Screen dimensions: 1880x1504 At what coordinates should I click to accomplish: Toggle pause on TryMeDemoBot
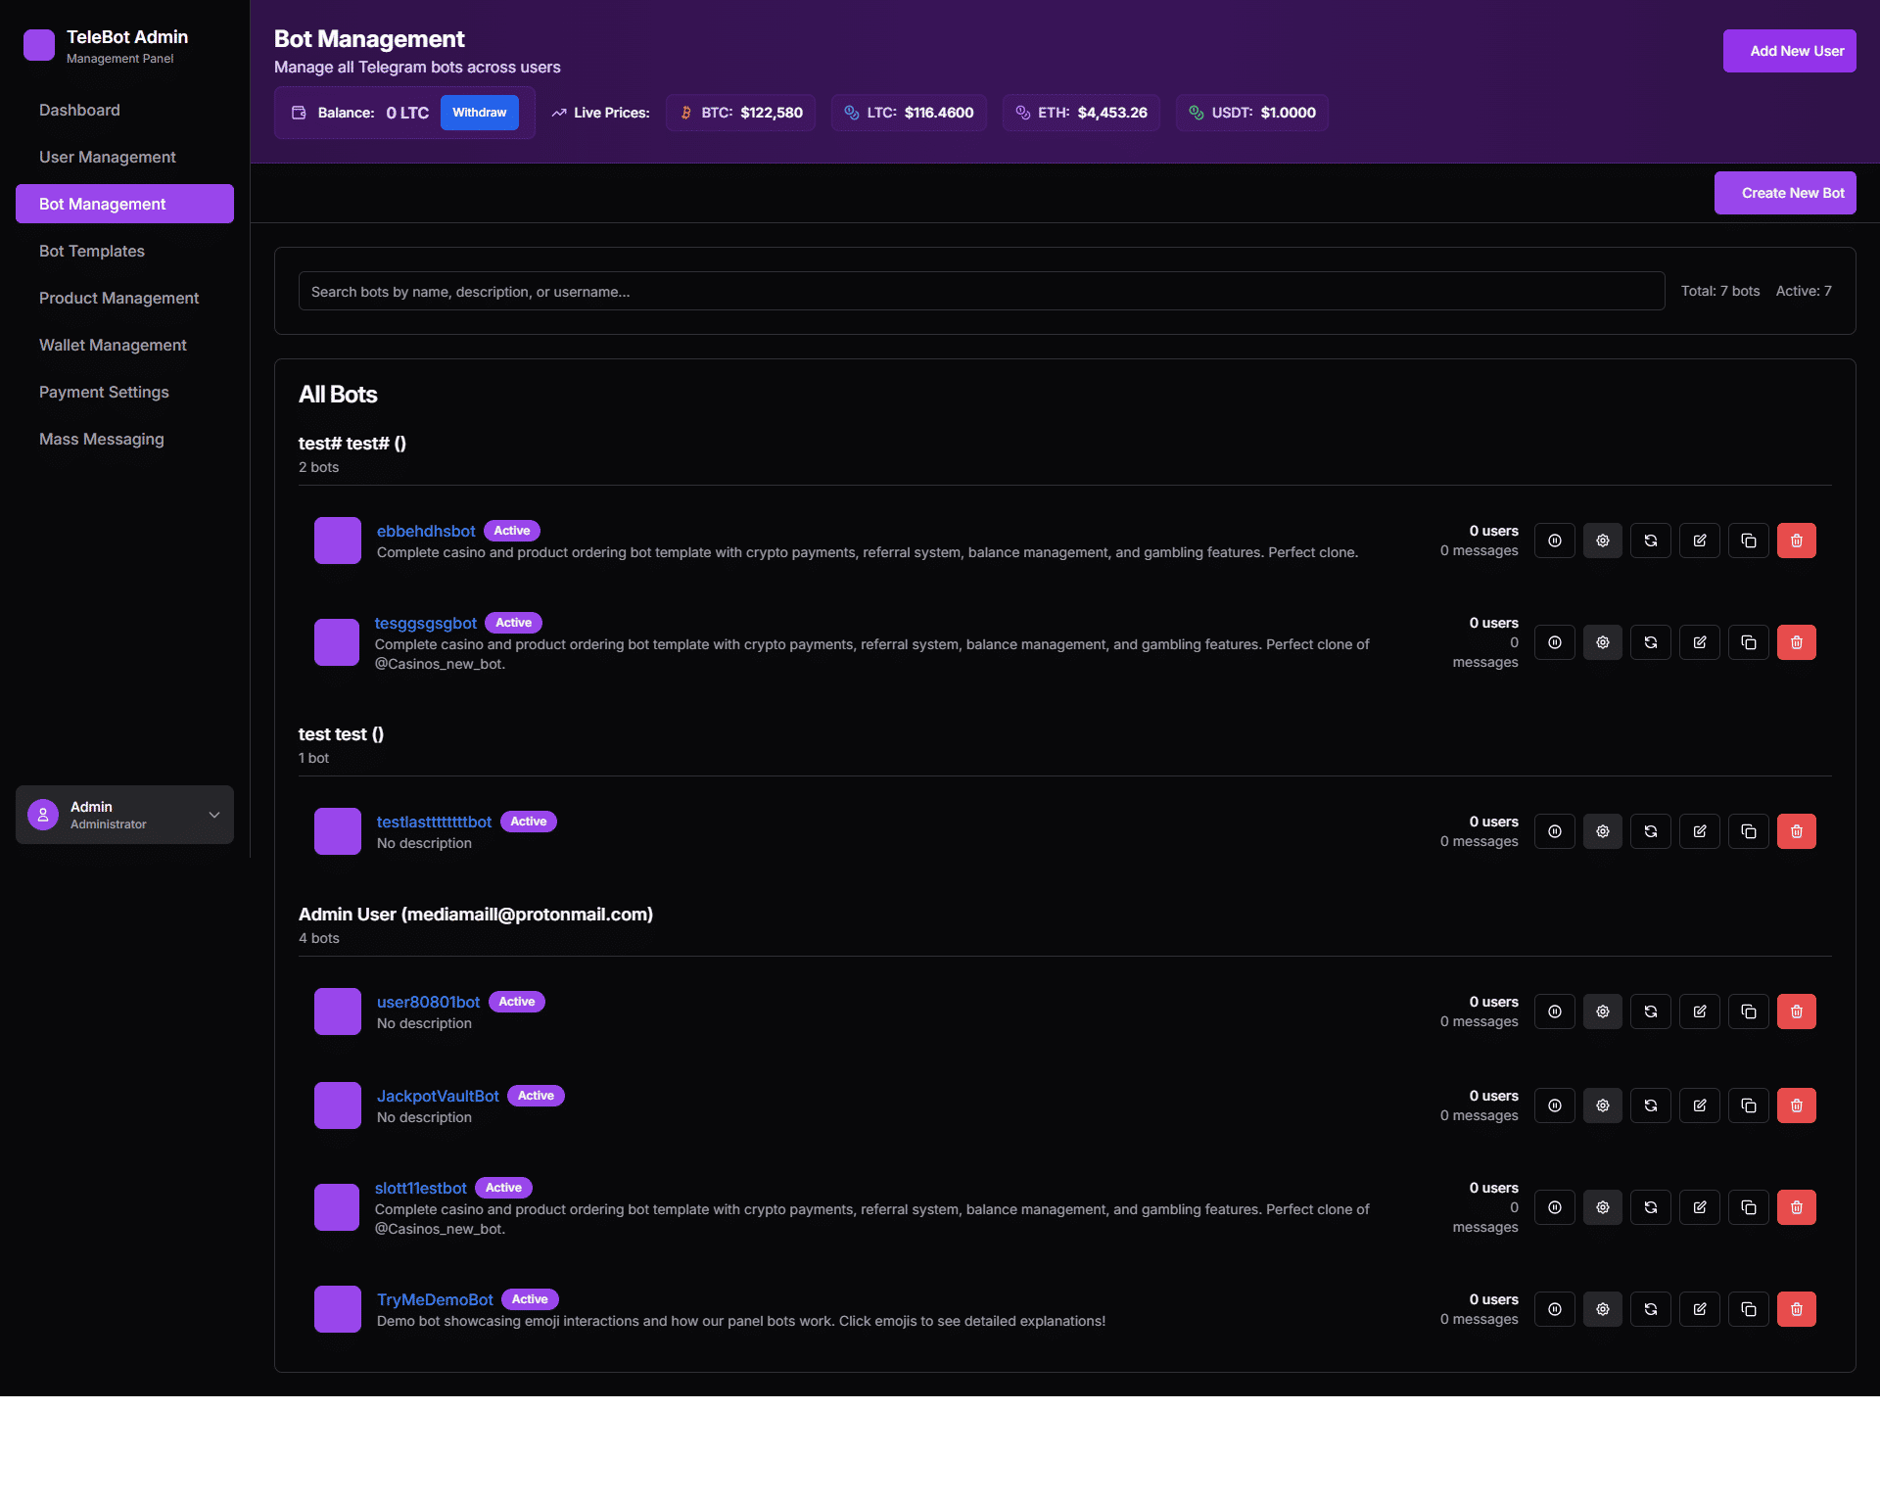1554,1309
